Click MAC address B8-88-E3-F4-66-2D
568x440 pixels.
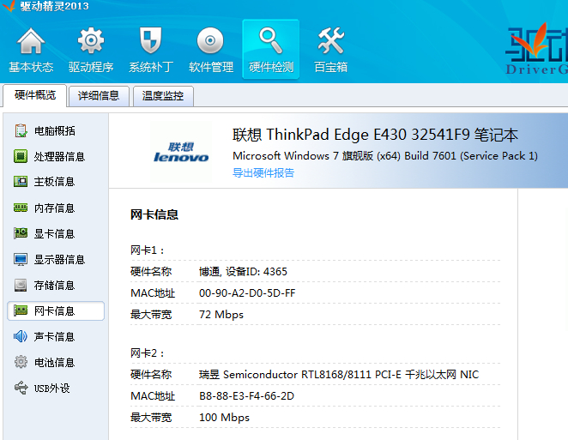pos(247,395)
